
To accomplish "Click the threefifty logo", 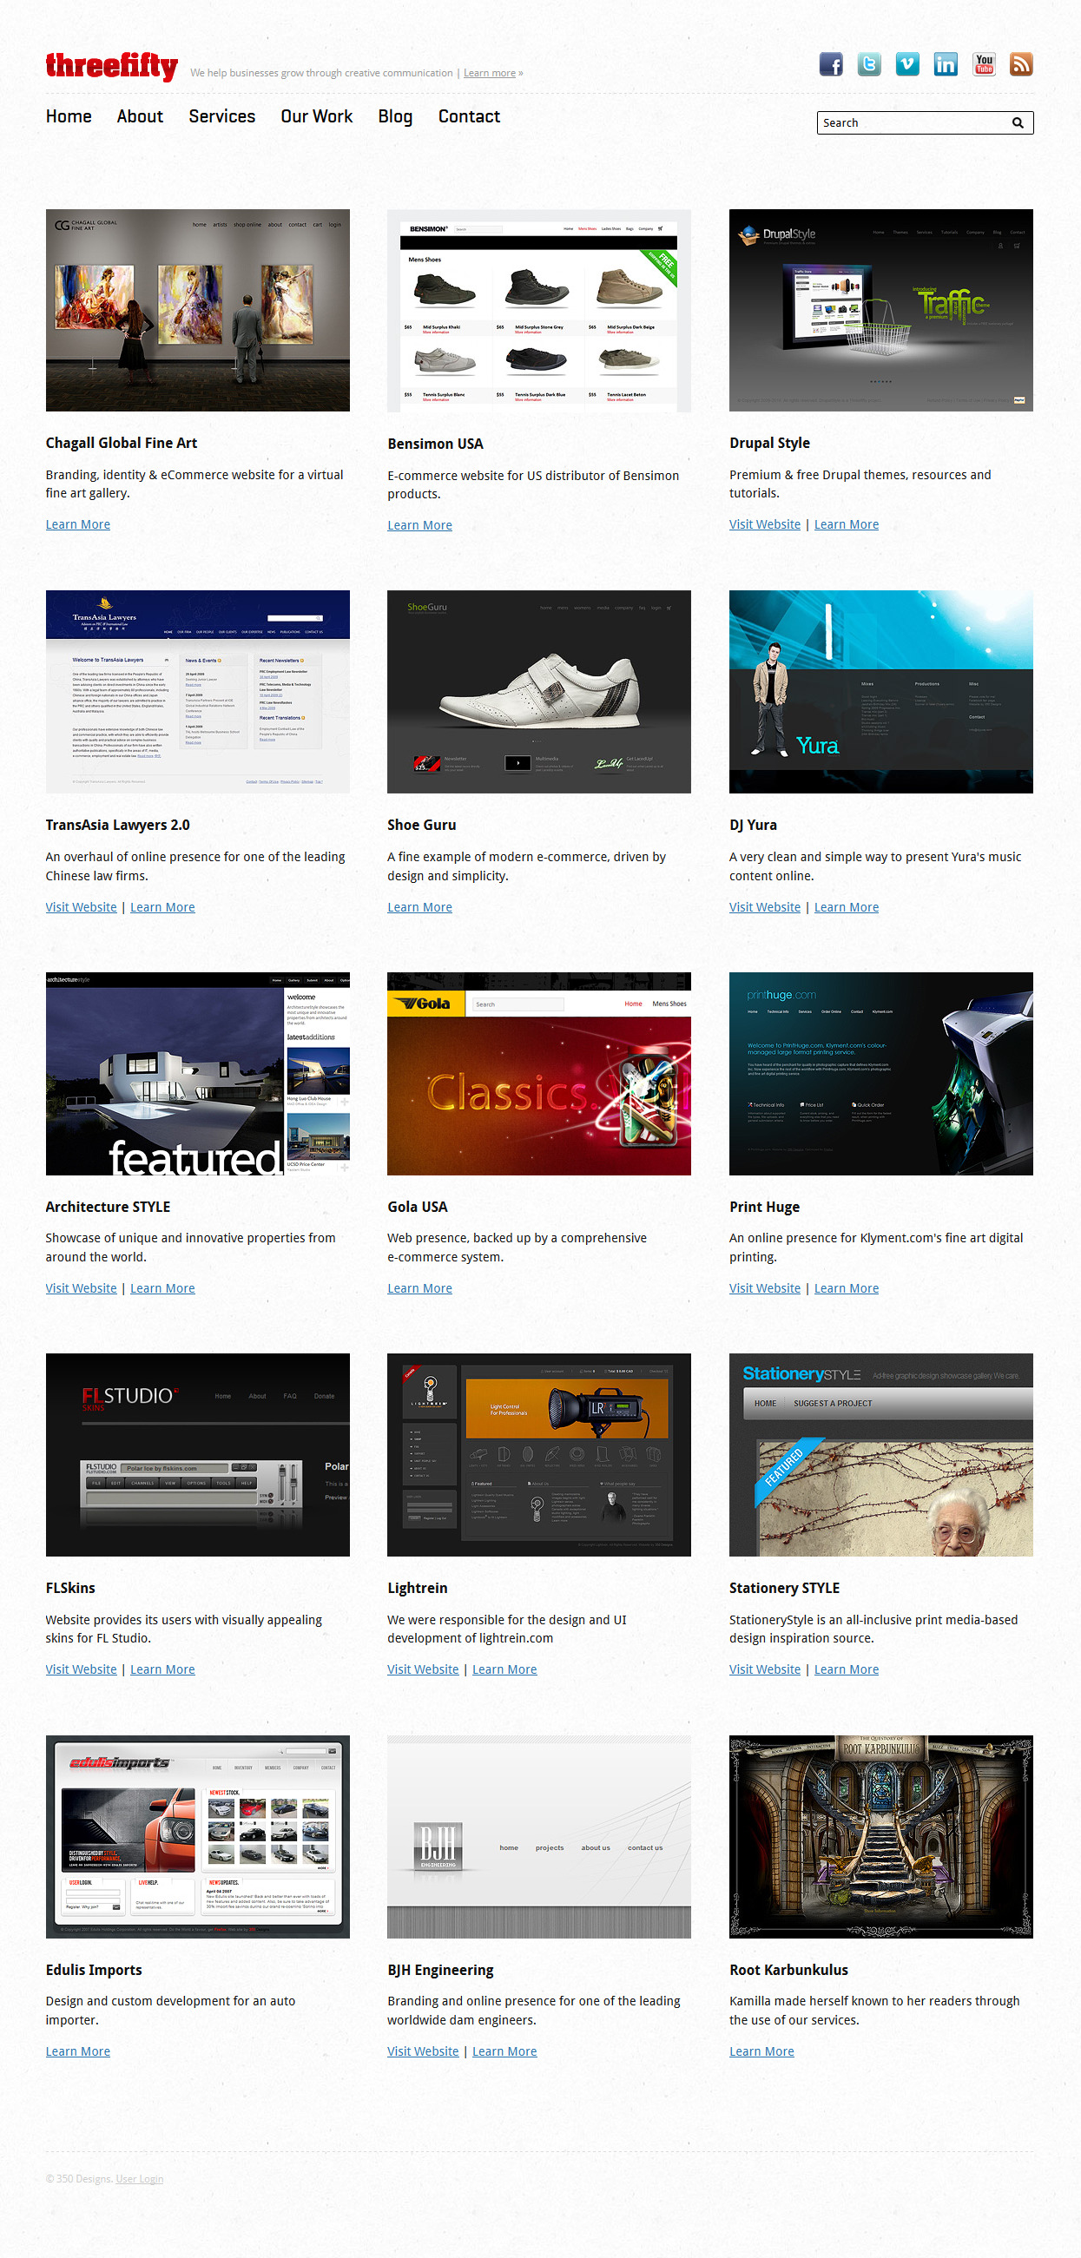I will (x=111, y=66).
